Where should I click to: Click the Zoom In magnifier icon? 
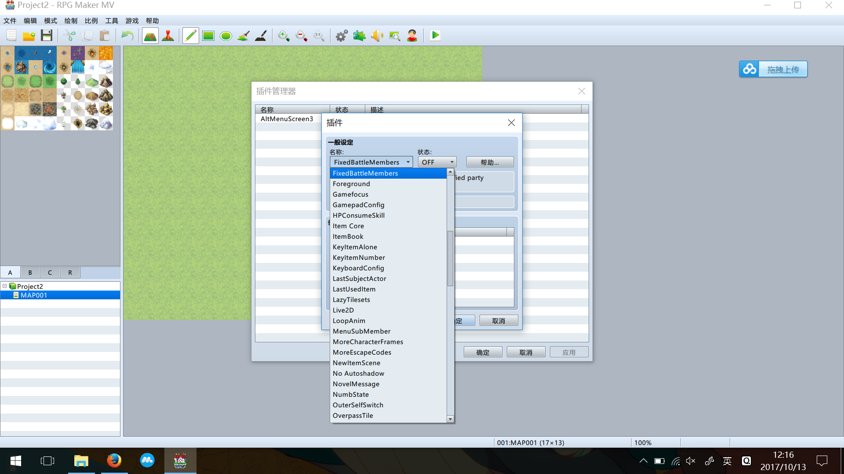coord(284,36)
